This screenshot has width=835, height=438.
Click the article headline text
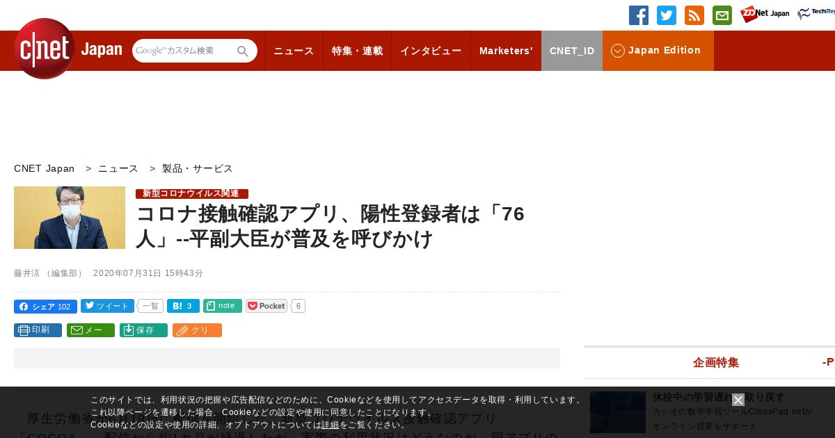coord(330,227)
